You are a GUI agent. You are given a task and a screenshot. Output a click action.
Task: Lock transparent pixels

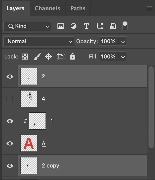(25, 57)
